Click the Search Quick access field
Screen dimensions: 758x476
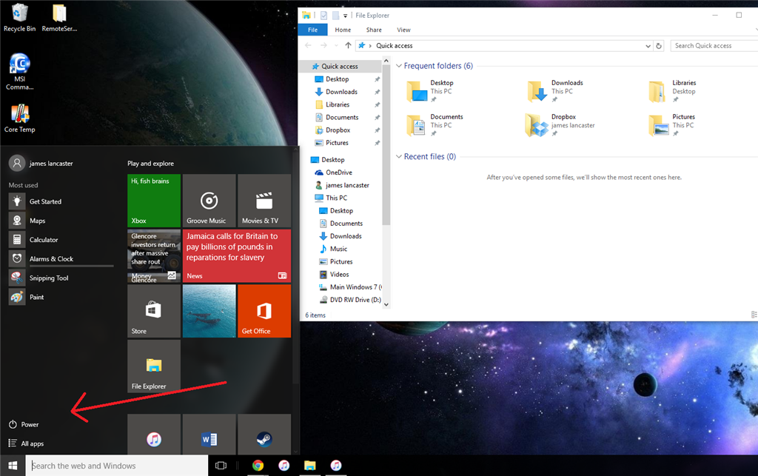point(714,45)
